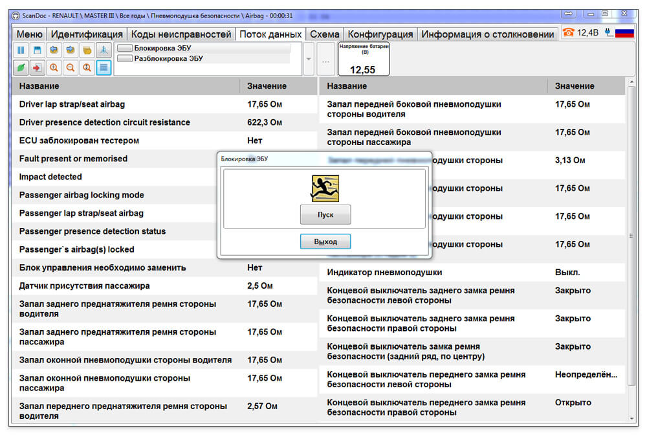Click the yellow stacked folders icon
Viewport: 647px width, 437px height.
click(87, 50)
